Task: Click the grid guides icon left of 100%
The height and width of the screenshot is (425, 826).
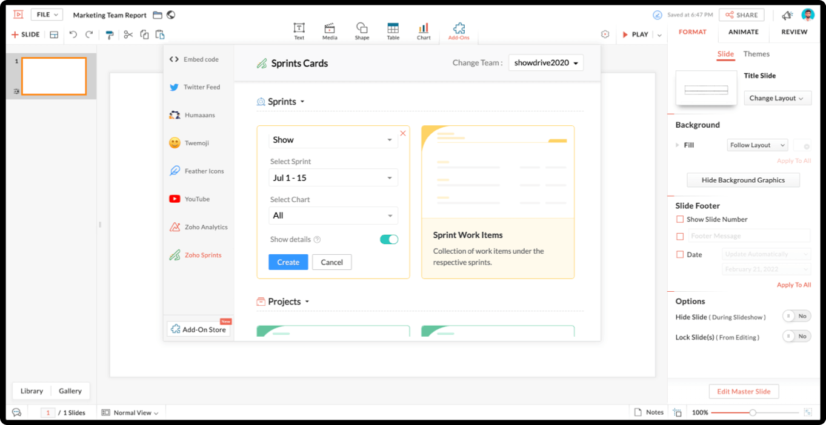Action: [678, 412]
